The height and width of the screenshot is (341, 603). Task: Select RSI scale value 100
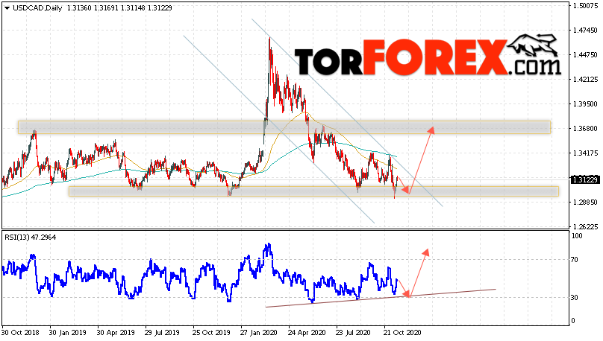coord(577,236)
